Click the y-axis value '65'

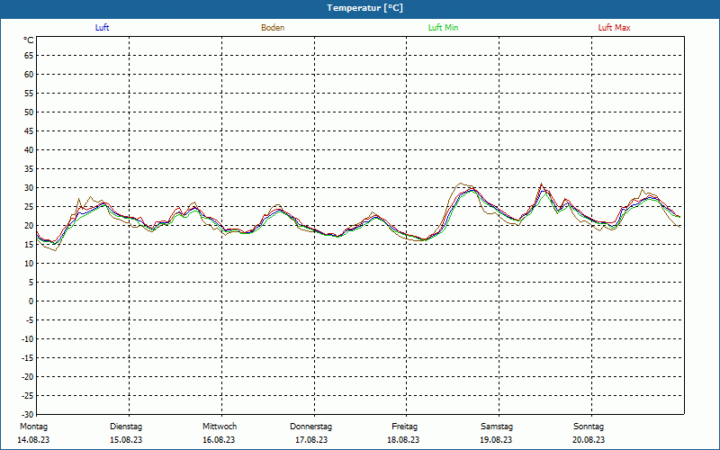coord(29,56)
